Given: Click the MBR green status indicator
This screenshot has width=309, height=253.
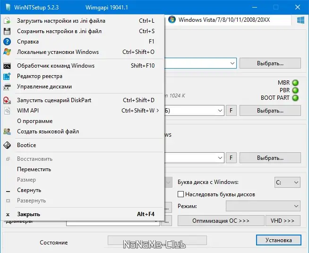Looking at the screenshot, I should (x=295, y=83).
